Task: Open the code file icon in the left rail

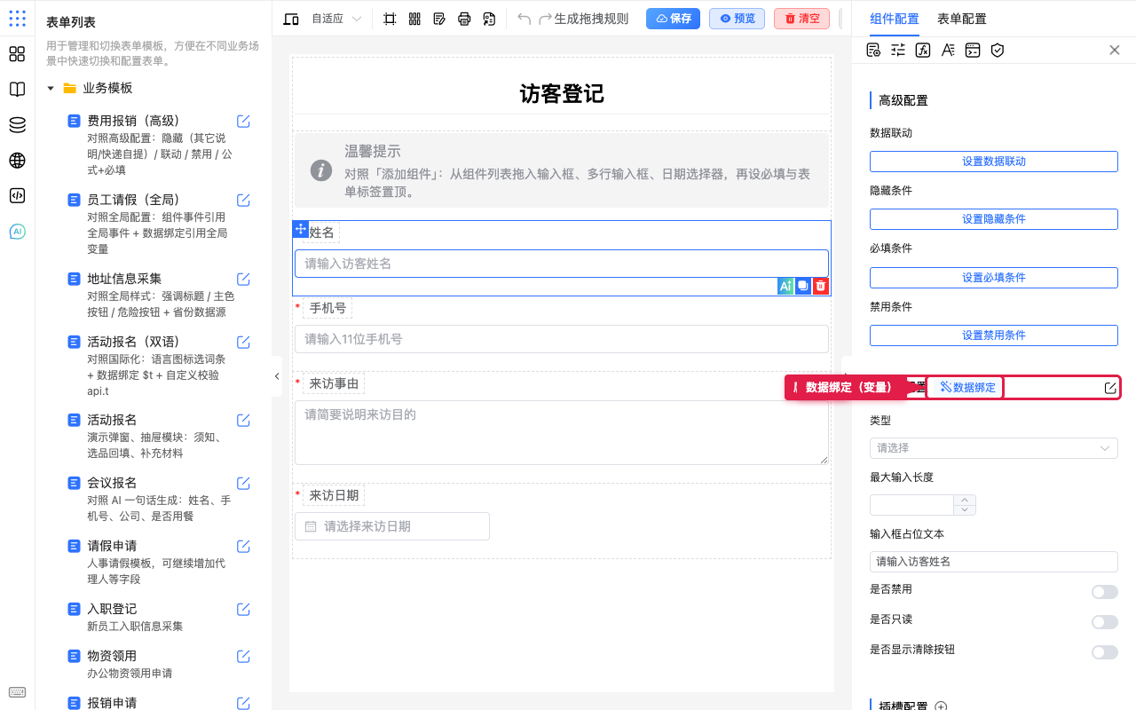Action: pyautogui.click(x=17, y=196)
